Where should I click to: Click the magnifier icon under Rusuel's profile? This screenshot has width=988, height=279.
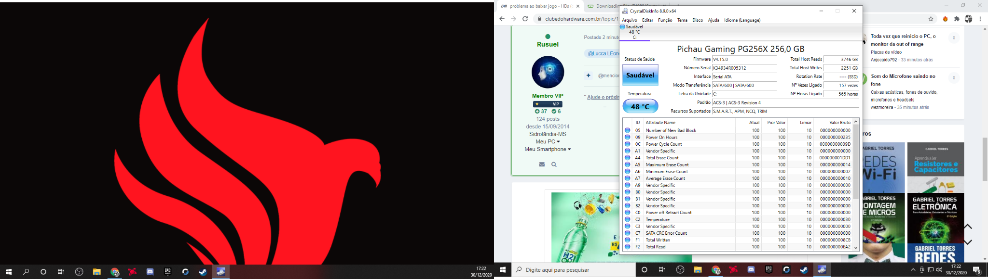coord(554,165)
